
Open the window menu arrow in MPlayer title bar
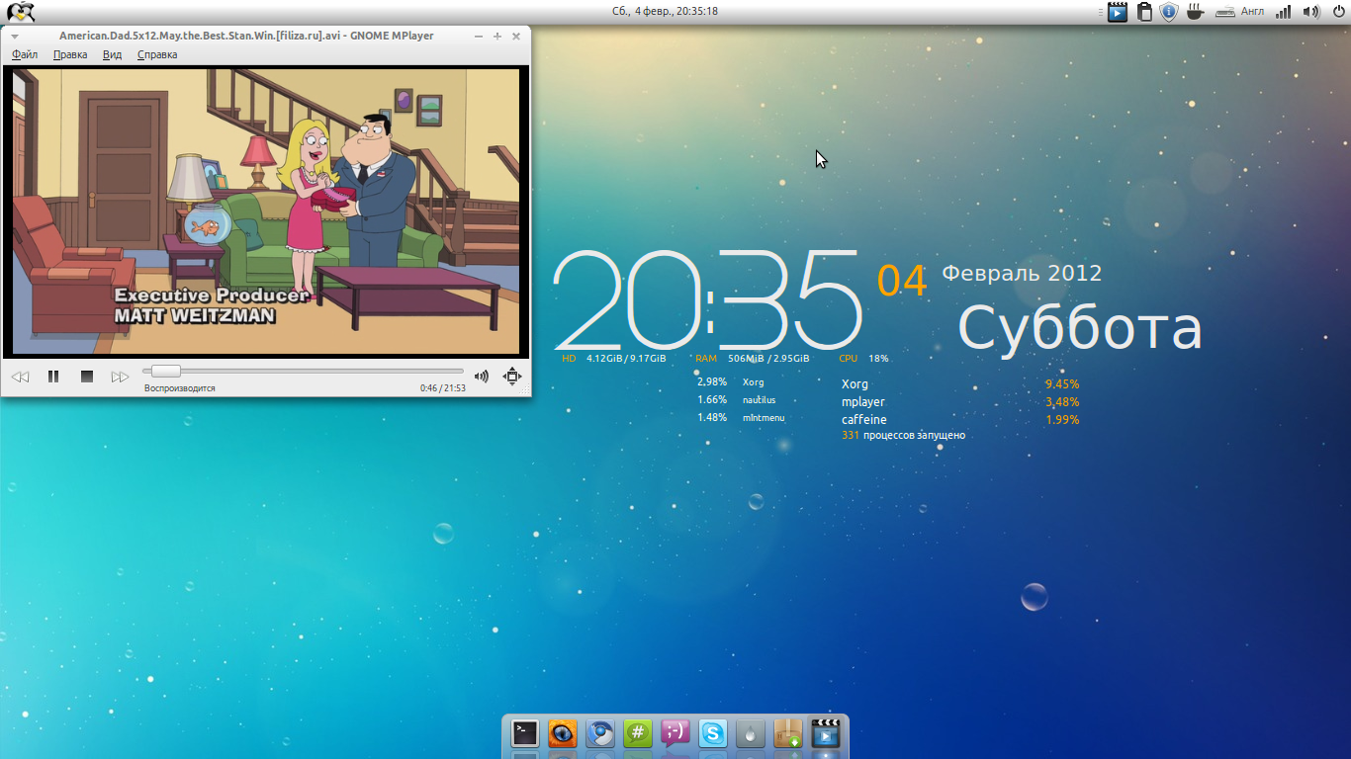[x=15, y=36]
